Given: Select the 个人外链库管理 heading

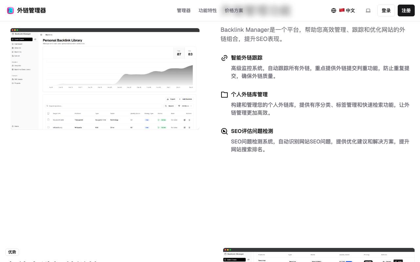Looking at the screenshot, I should pyautogui.click(x=249, y=94).
